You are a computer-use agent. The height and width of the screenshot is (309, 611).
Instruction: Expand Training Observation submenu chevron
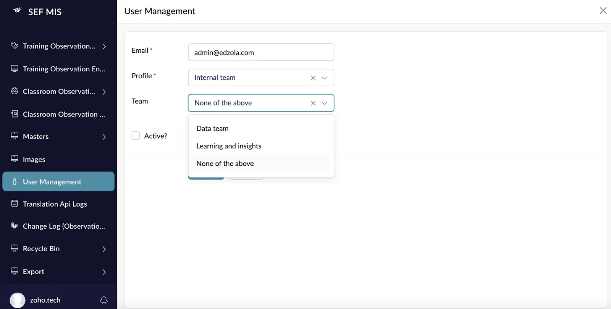pyautogui.click(x=104, y=46)
